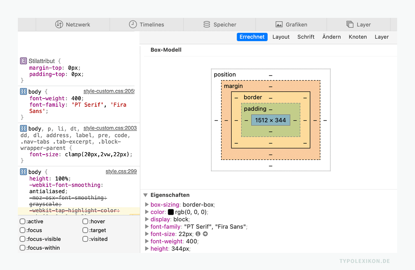Enable the :hover pseudo-class checkbox
This screenshot has width=415, height=270.
(85, 221)
